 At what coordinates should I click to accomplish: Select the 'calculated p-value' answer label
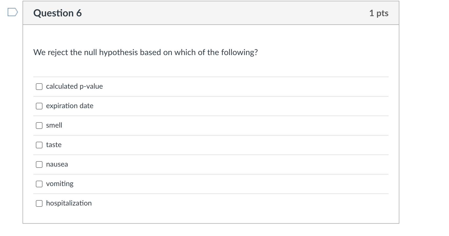(x=74, y=86)
